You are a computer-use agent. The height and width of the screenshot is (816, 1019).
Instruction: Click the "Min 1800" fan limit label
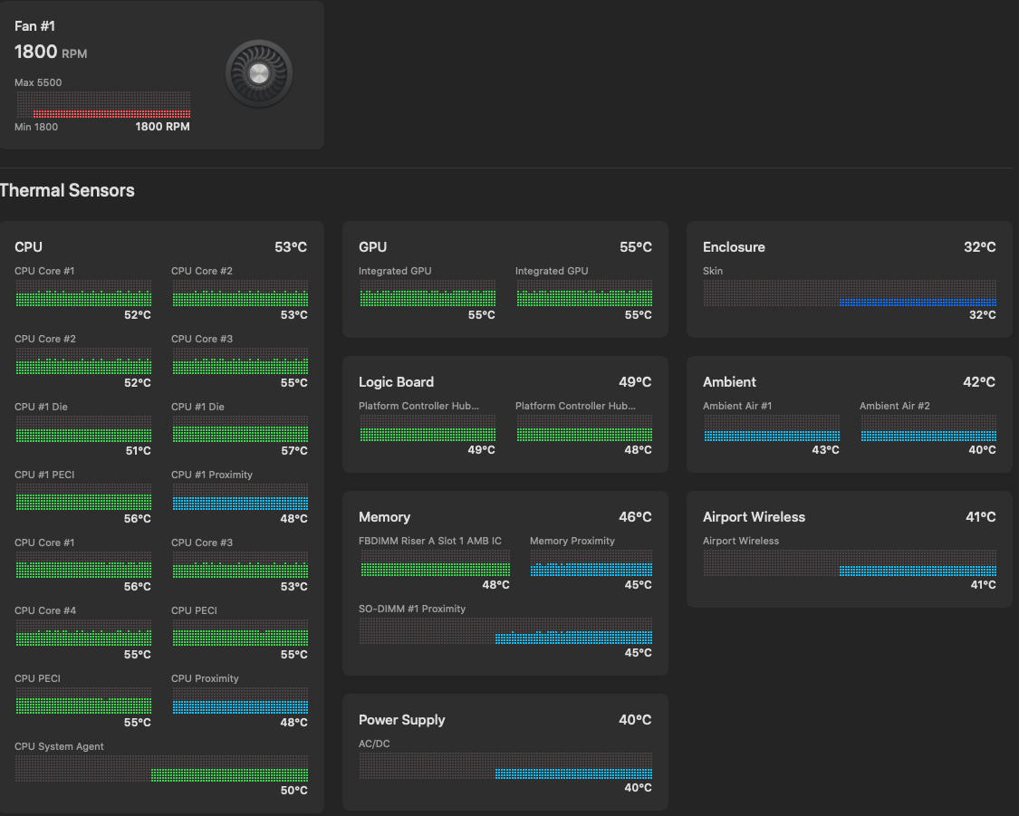(36, 127)
